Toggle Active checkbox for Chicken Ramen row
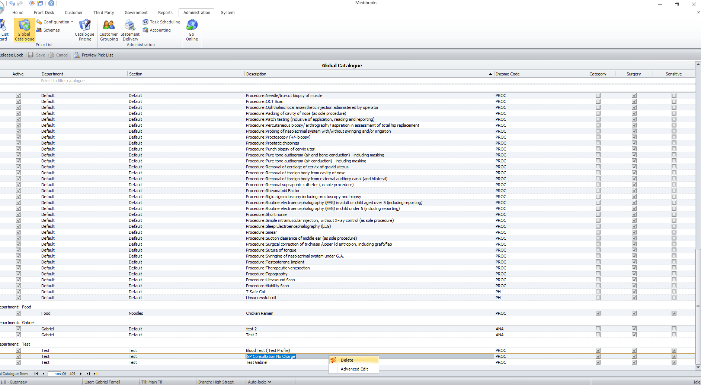 18,313
